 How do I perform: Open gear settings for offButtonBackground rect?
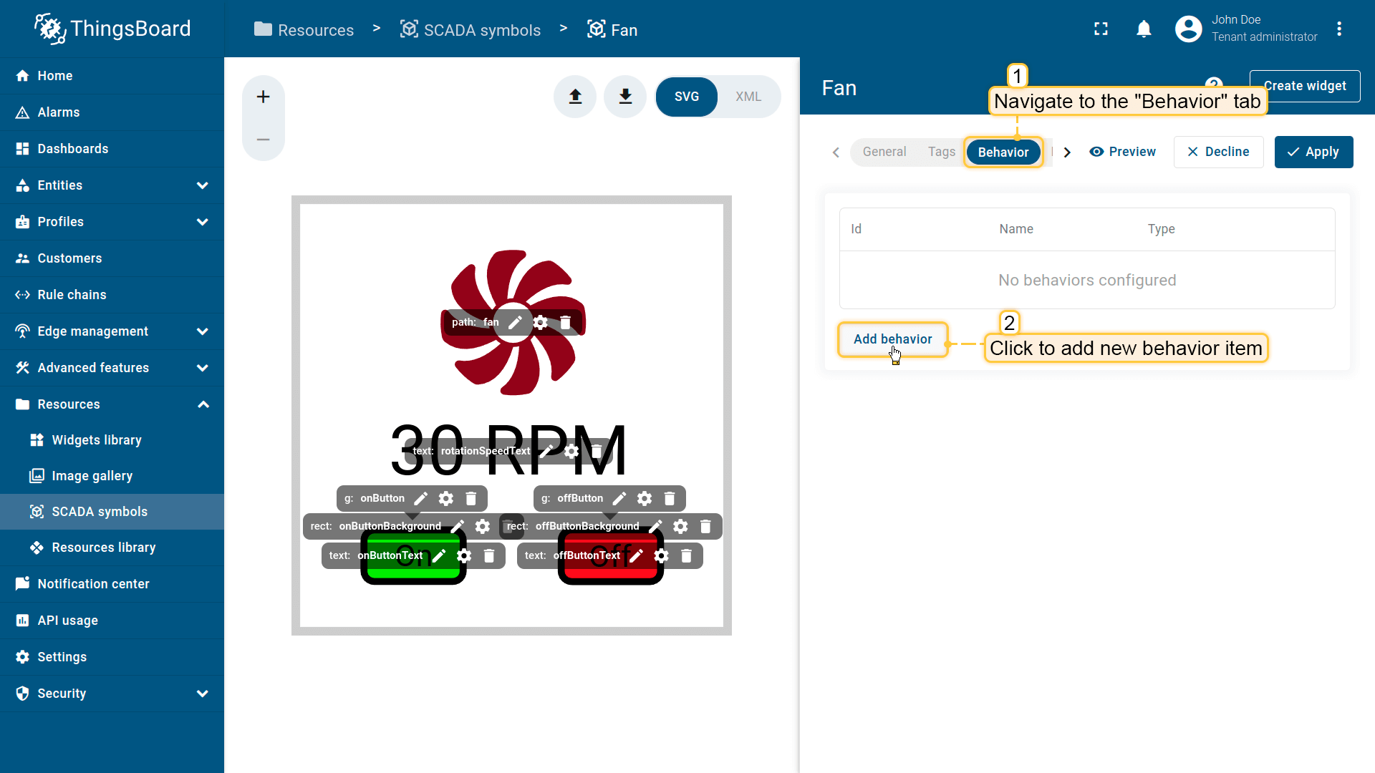(x=680, y=527)
